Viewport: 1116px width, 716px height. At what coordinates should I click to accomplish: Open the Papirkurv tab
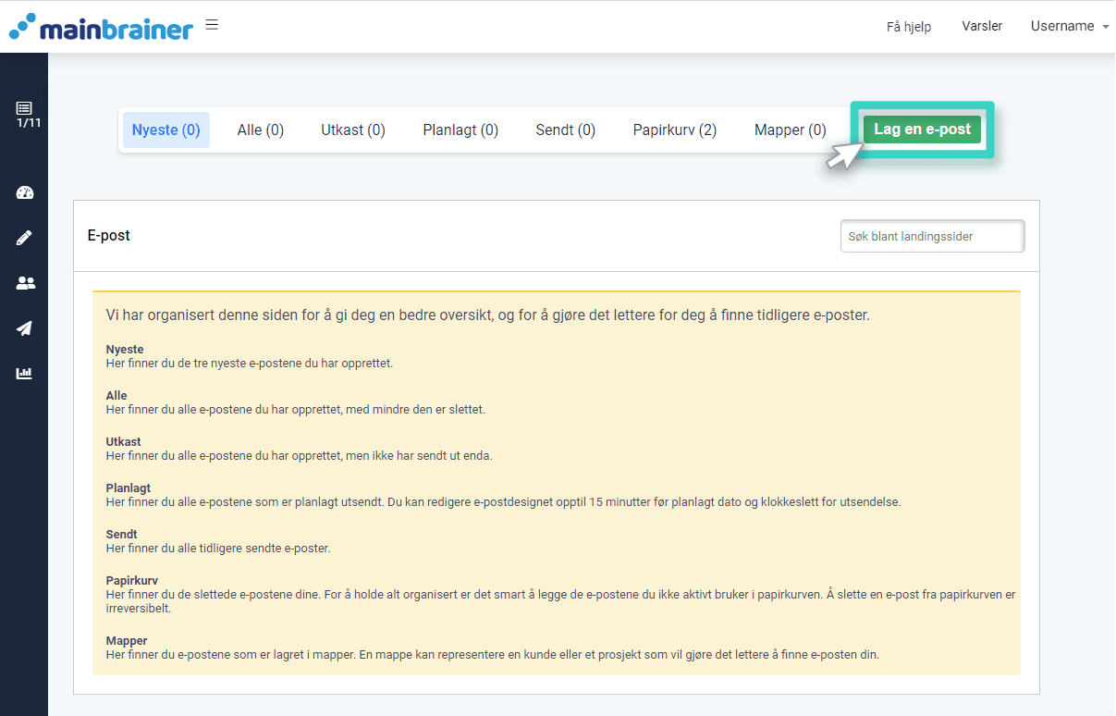point(674,130)
